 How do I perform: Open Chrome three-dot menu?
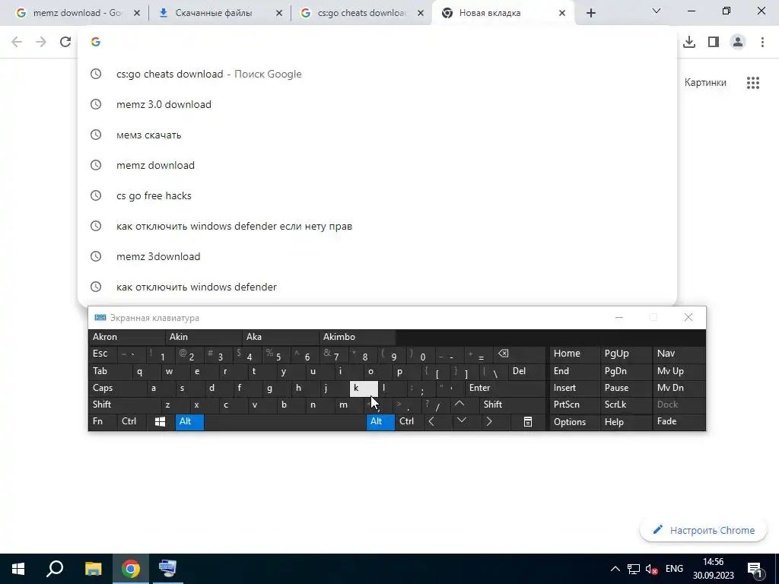coord(762,42)
